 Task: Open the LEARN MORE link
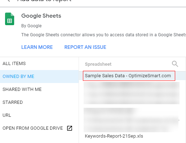tap(37, 47)
